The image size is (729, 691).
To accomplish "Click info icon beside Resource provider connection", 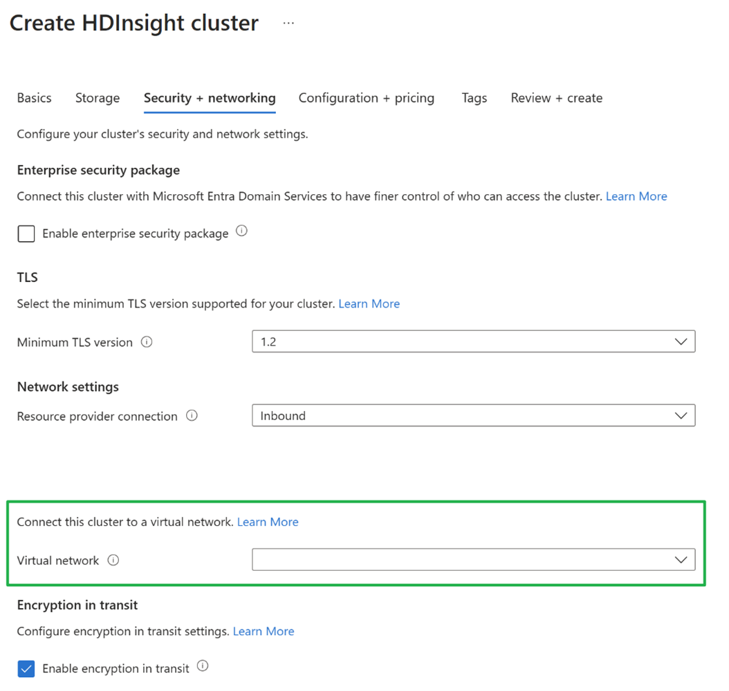I will (x=192, y=415).
